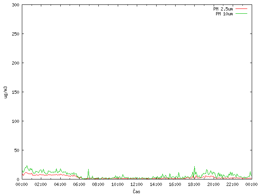This screenshot has height=194, width=259.
Task: Click the Čas x-axis title
Action: tap(136, 191)
